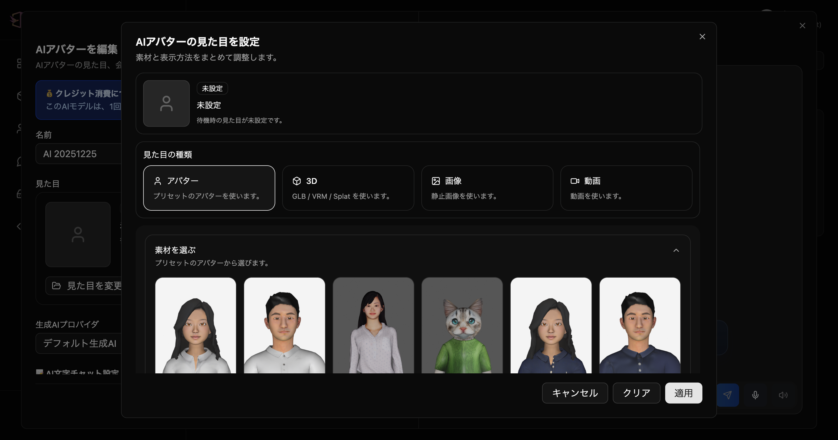Screen dimensions: 838x440
Task: Click the microphone icon
Action: coord(755,395)
